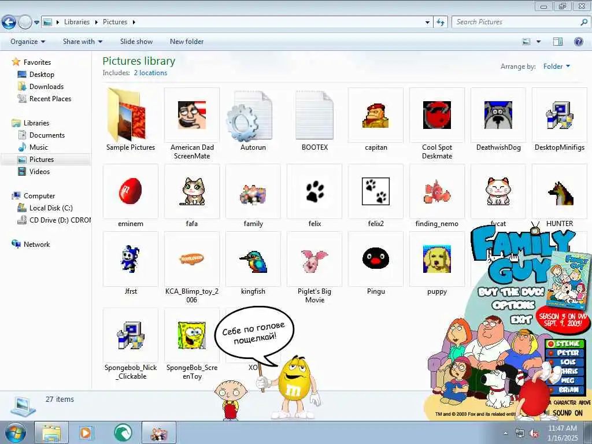
Task: Select the DesktopMinifigs icon
Action: click(x=560, y=115)
